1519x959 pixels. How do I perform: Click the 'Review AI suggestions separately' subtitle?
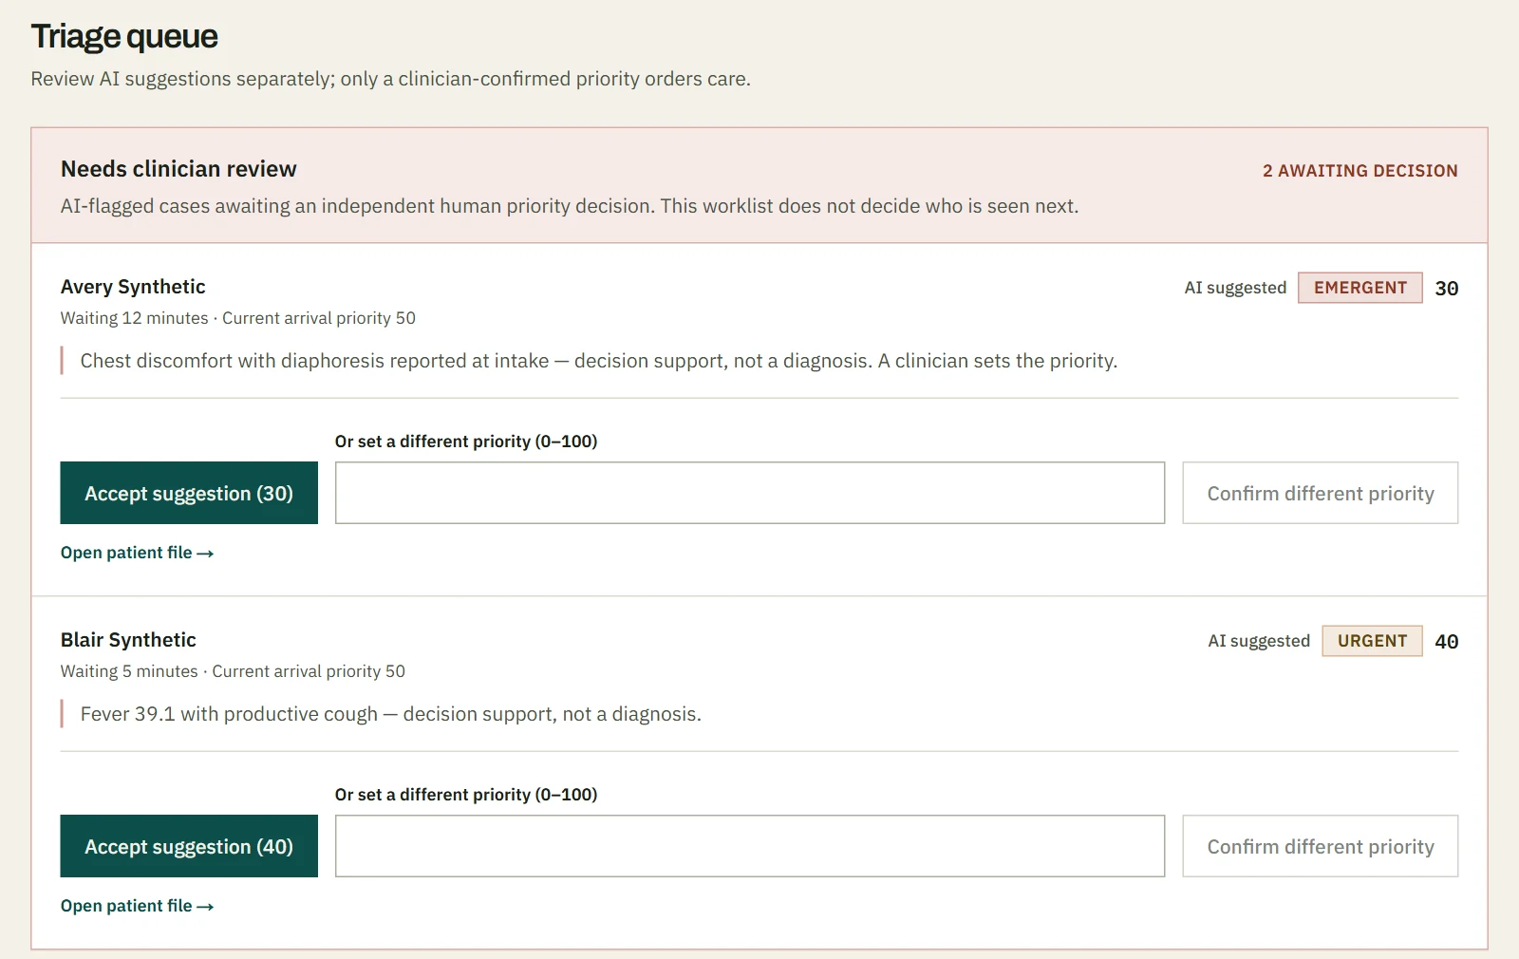(390, 79)
